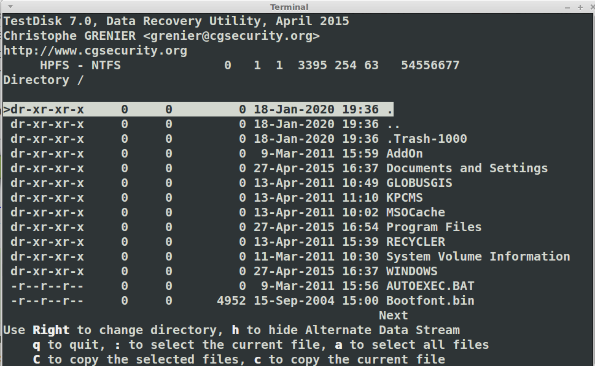This screenshot has width=595, height=366.
Task: Click the 11-Mar-2011 10:30 timestamp
Action: coord(316,256)
